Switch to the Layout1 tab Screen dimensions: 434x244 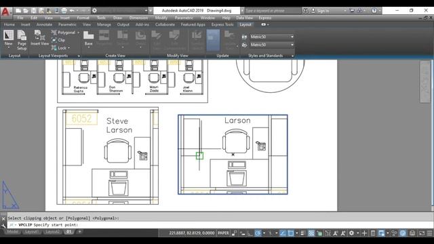click(32, 232)
